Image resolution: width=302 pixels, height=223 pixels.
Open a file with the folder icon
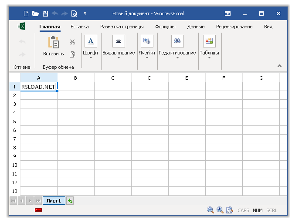click(35, 14)
